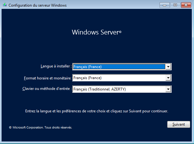
Task: Click the Clavier ou méthode d'entrée label
Action: coord(47,89)
